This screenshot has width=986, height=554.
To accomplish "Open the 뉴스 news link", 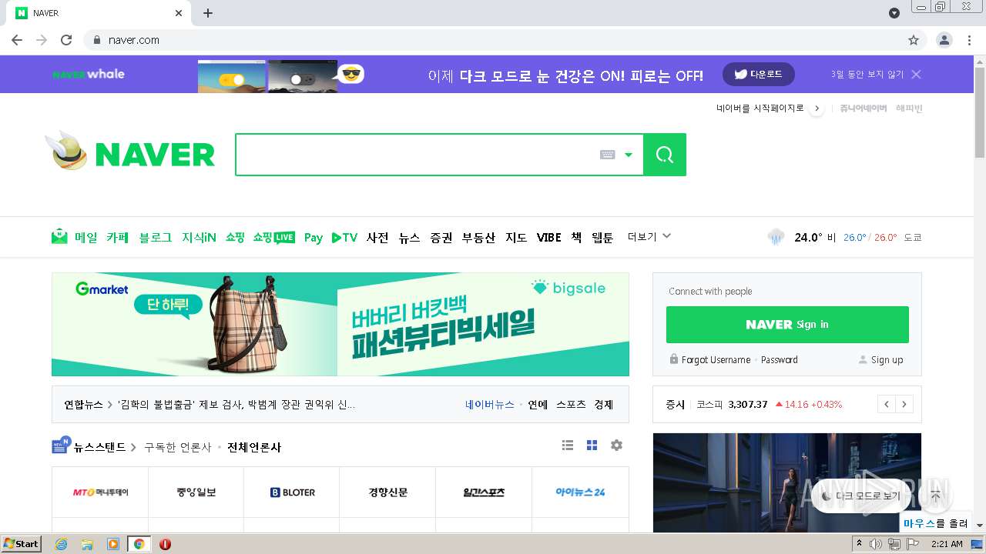I will 409,238.
